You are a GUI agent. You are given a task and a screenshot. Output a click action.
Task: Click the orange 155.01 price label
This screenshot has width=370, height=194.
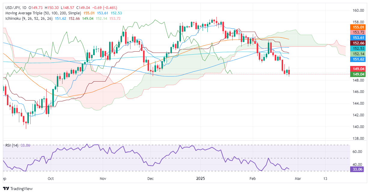[x=357, y=27]
